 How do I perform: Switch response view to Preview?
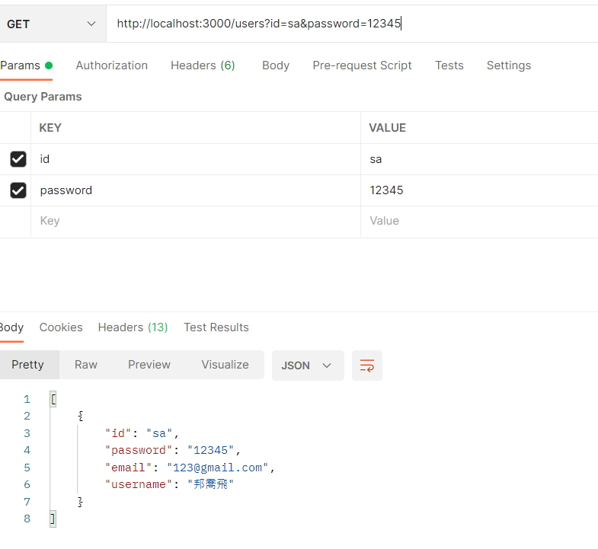[149, 365]
